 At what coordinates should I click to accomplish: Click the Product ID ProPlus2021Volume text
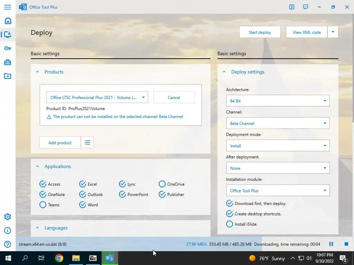coord(75,109)
